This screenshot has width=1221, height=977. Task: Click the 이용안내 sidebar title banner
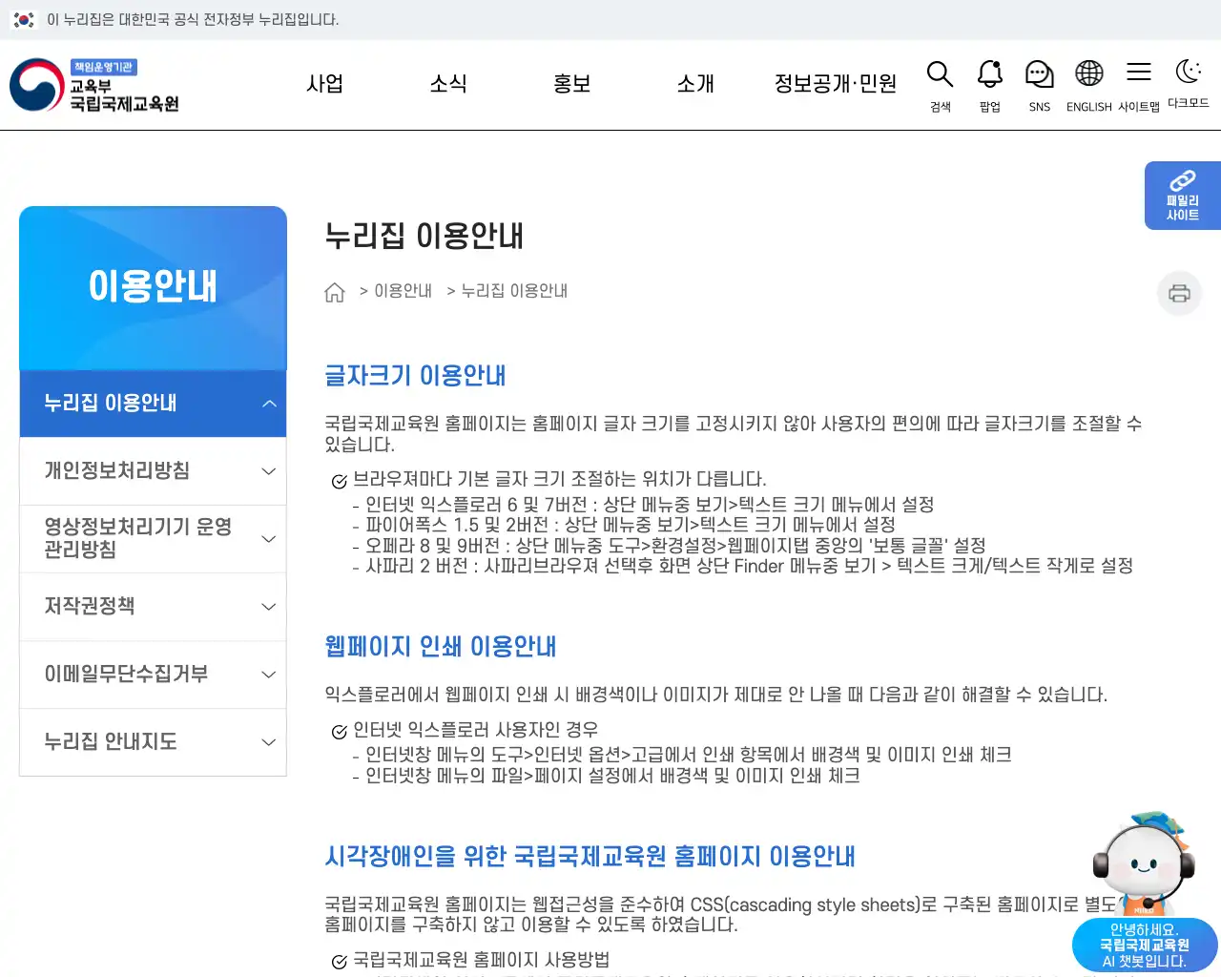coord(153,287)
